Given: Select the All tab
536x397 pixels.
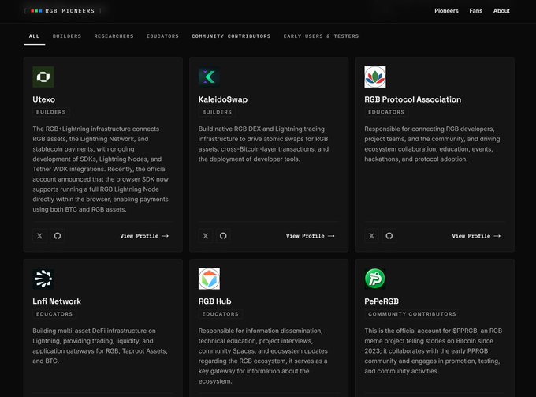Looking at the screenshot, I should click(34, 36).
